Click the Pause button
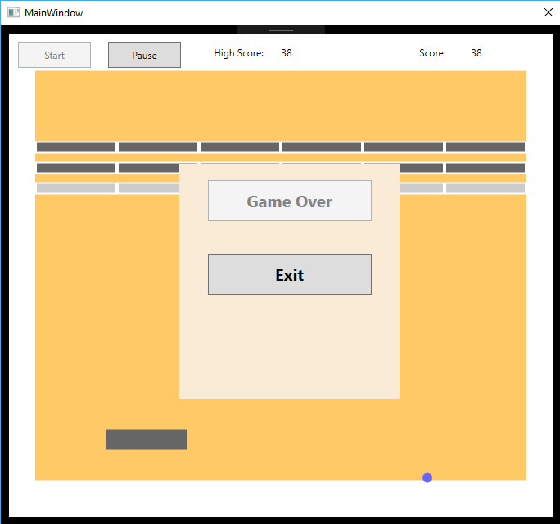Screen dimensions: 560x524 [144, 55]
